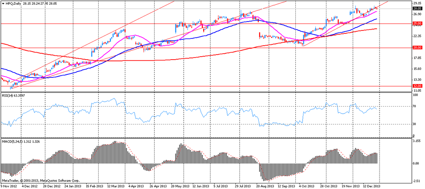The width and height of the screenshot is (425, 189).
Task: Click the 4 Oct 2013 date label
Action: [x=307, y=186]
